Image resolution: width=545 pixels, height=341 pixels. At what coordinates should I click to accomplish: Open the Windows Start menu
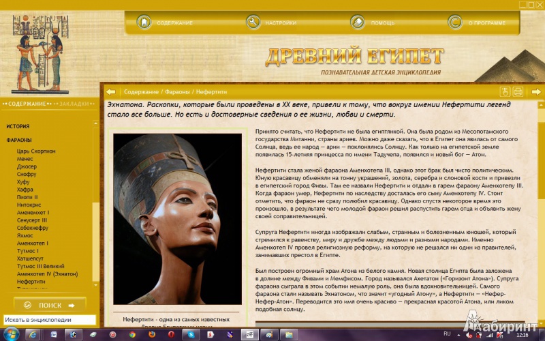(x=11, y=335)
